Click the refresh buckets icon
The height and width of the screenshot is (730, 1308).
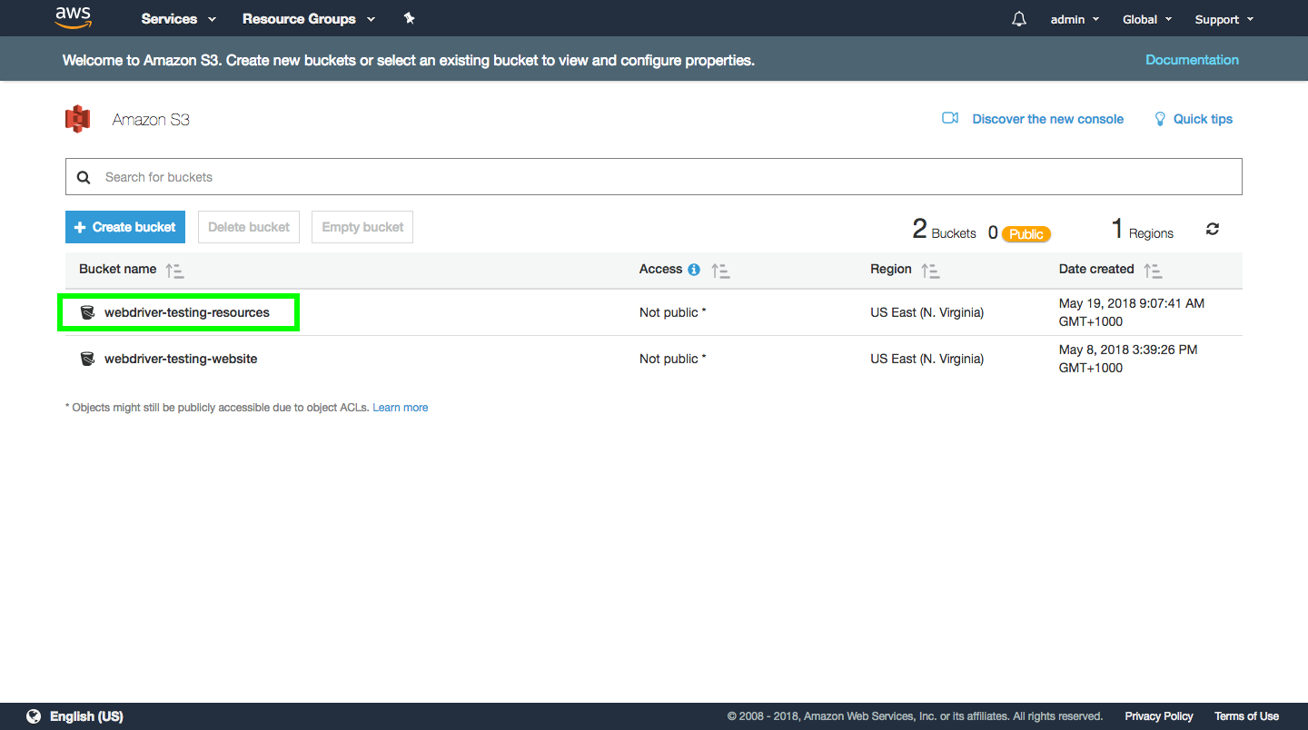[1212, 229]
